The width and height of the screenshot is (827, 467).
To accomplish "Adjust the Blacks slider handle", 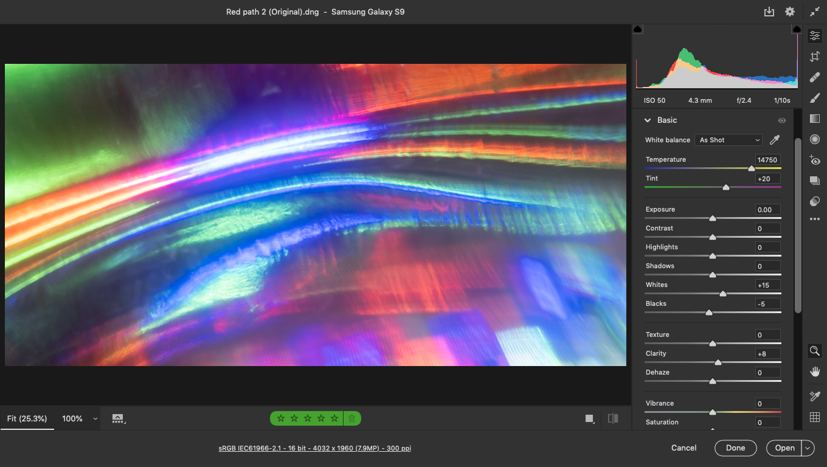I will point(709,313).
